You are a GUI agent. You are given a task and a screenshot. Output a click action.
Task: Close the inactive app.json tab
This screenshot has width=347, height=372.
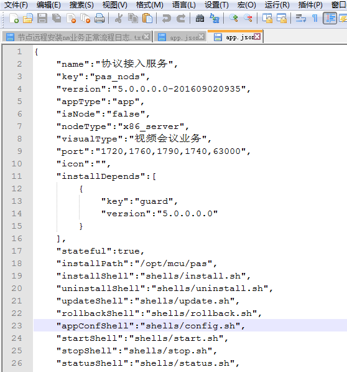coord(201,37)
